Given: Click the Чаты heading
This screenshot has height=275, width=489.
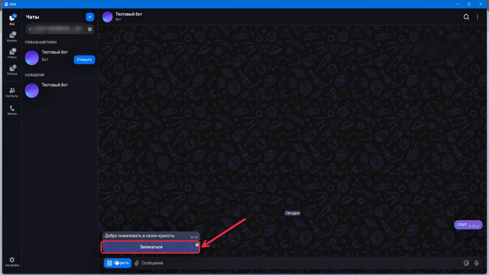Looking at the screenshot, I should [x=33, y=17].
